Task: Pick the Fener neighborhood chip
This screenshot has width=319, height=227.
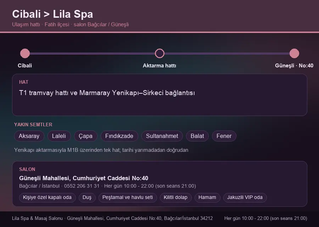Action: point(224,136)
